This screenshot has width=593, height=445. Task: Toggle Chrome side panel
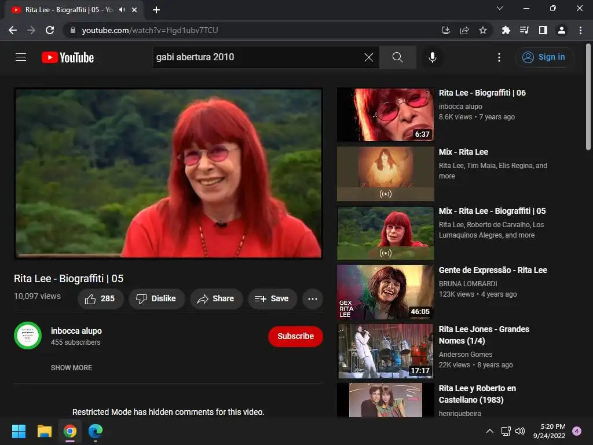pos(543,30)
